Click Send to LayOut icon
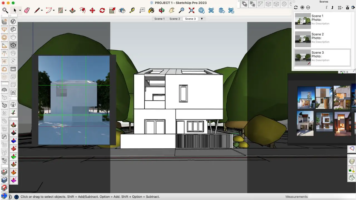 coord(221,11)
